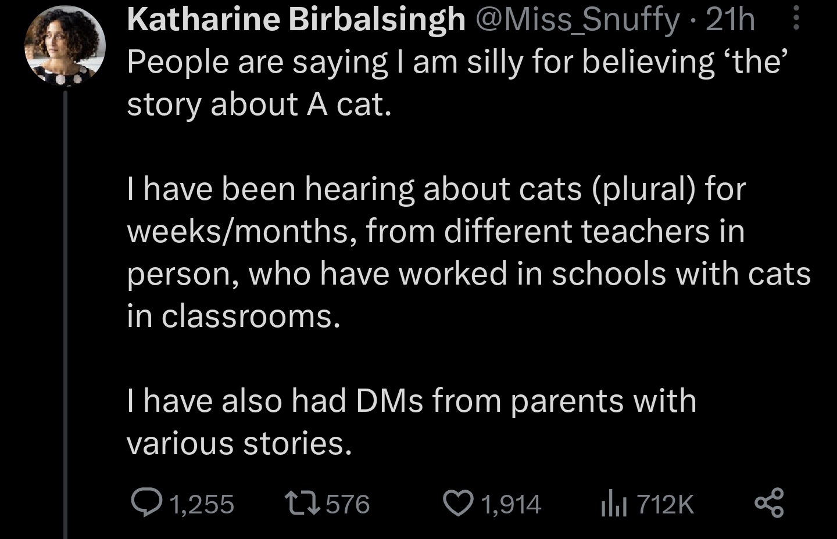Undo the like by pressing the heart
The width and height of the screenshot is (837, 539).
[459, 503]
